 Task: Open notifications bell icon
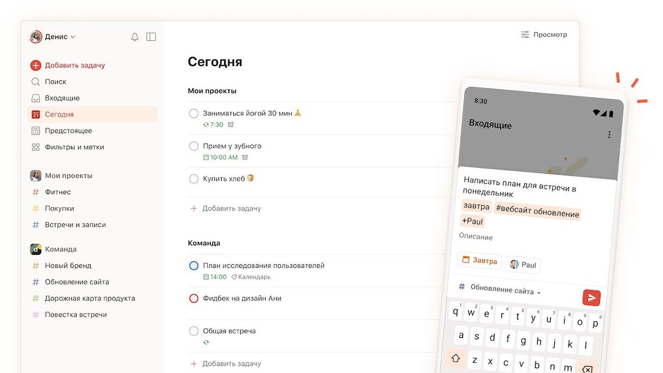[135, 37]
